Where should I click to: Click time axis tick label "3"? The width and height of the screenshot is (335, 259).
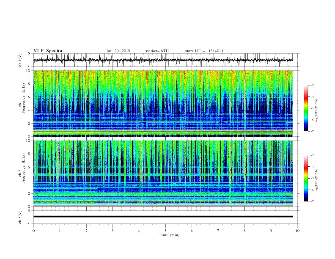[x=113, y=231]
